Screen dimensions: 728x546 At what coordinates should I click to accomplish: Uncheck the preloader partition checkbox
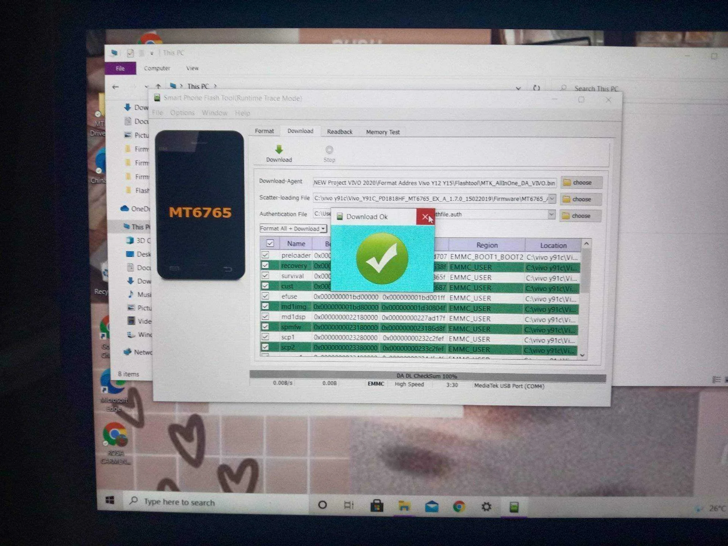[x=265, y=255]
